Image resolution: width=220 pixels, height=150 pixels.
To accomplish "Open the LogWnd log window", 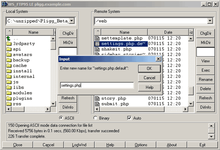I will point(79,145).
